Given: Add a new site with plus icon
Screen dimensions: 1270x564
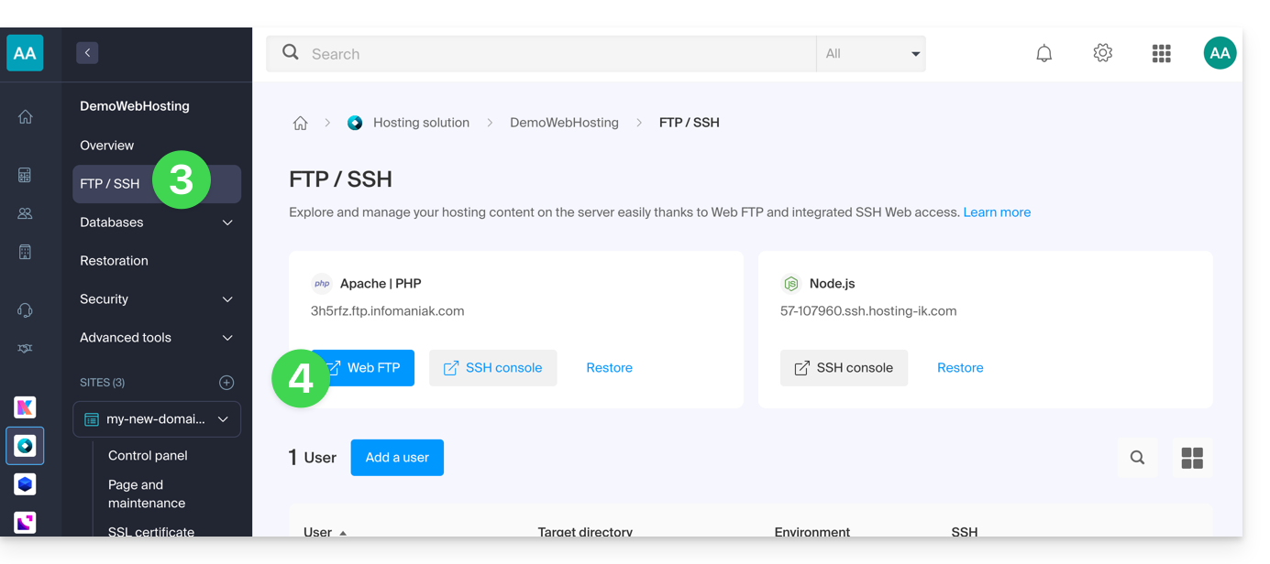Looking at the screenshot, I should coord(226,383).
